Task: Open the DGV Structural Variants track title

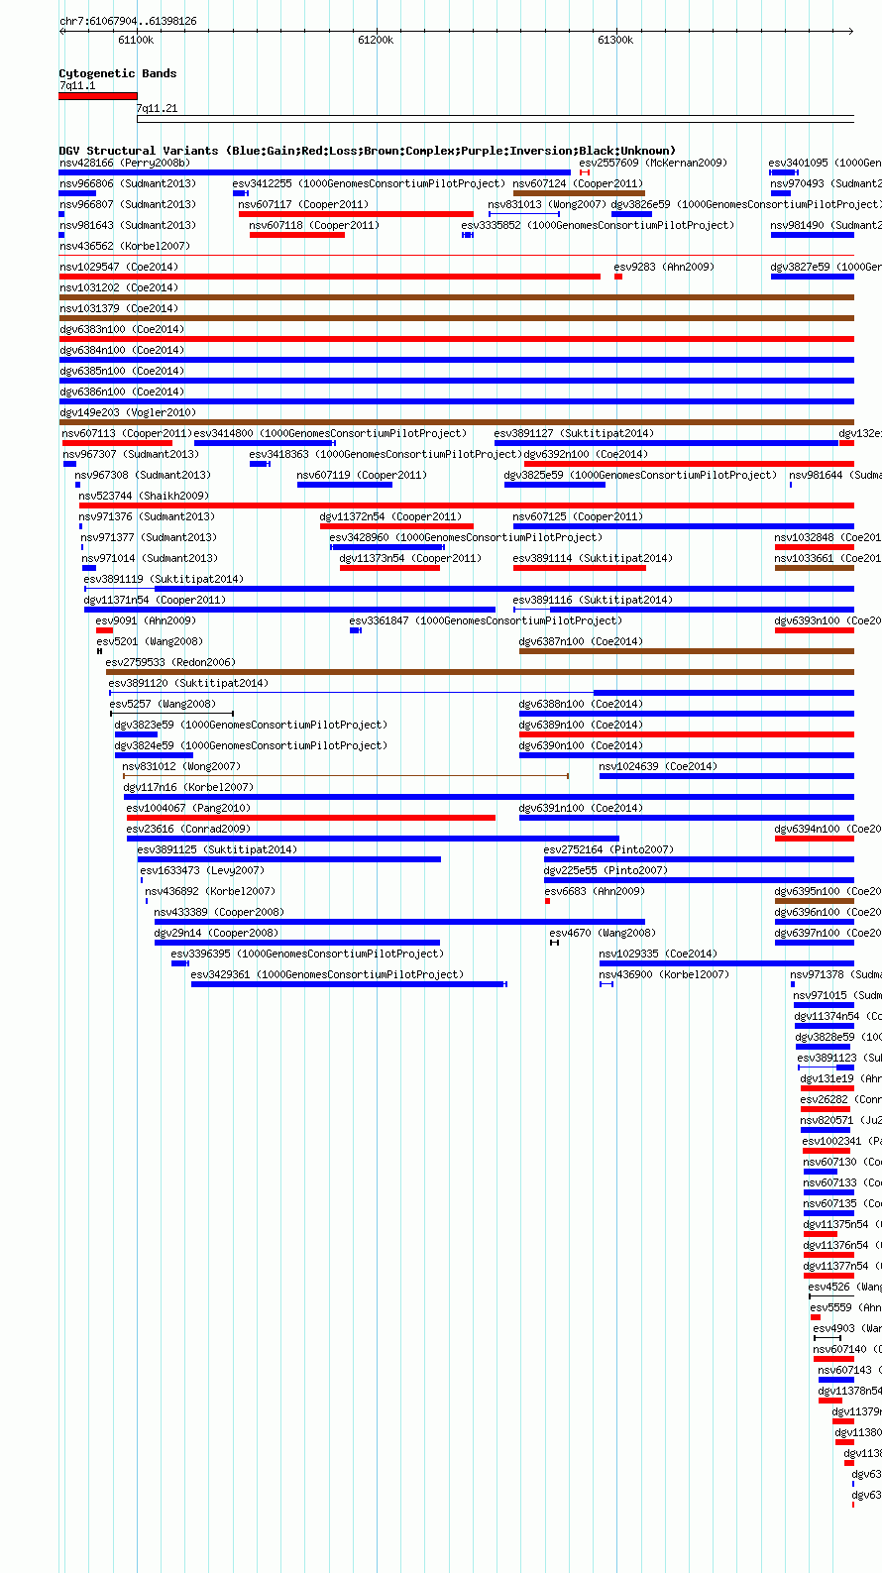Action: pos(367,151)
